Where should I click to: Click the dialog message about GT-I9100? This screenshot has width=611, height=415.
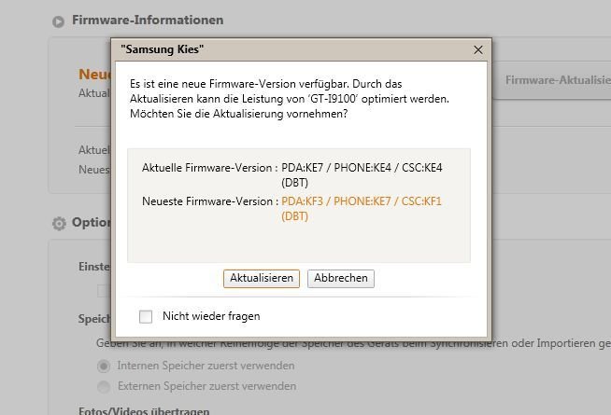coord(290,99)
